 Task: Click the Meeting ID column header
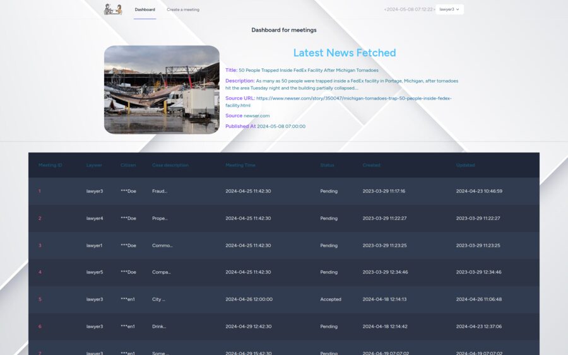[50, 165]
